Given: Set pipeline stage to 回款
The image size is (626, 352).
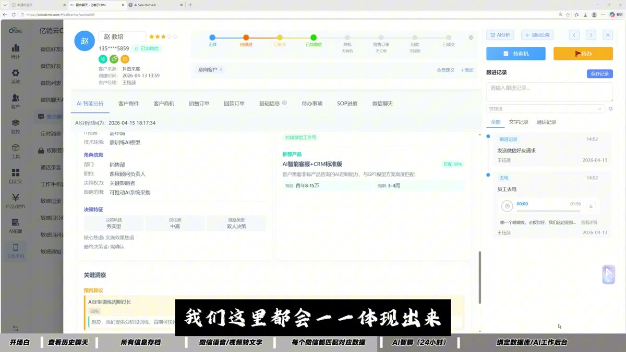Looking at the screenshot, I should (x=415, y=37).
